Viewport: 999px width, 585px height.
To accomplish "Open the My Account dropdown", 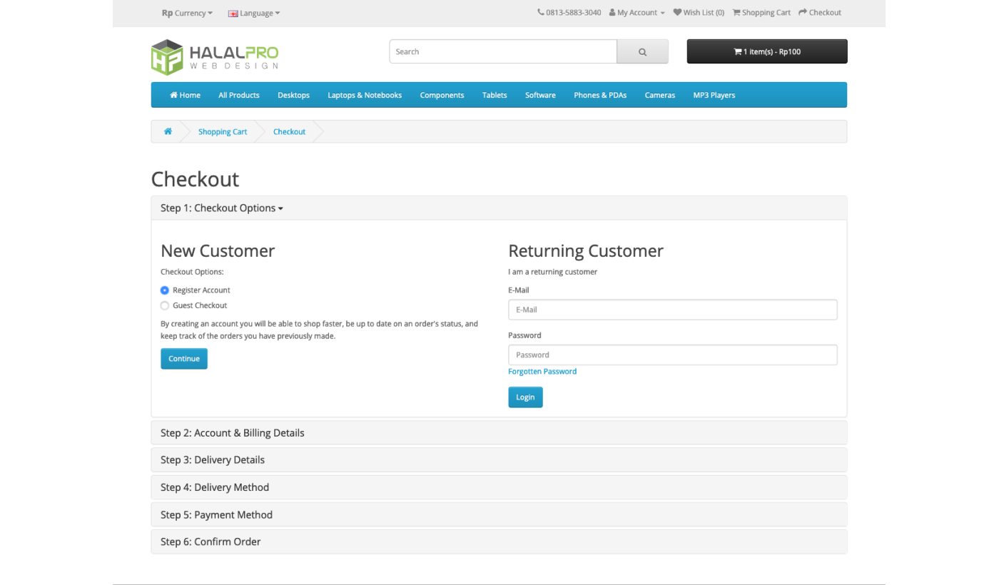I will [636, 12].
